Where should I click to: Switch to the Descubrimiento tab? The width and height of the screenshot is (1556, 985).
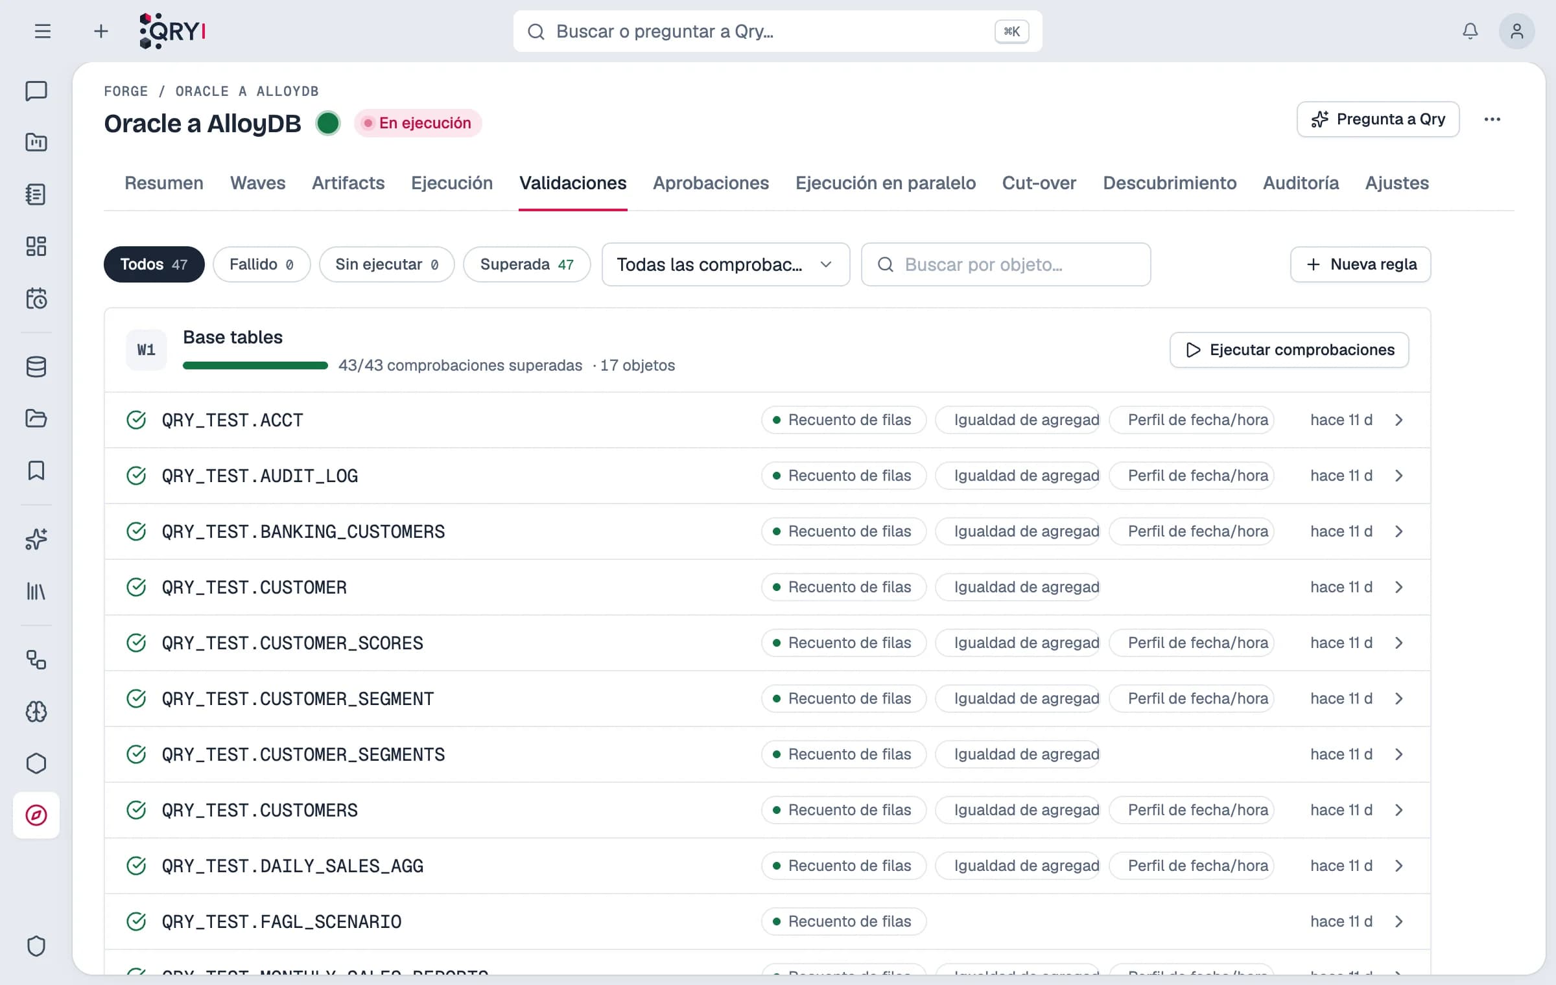(1170, 183)
